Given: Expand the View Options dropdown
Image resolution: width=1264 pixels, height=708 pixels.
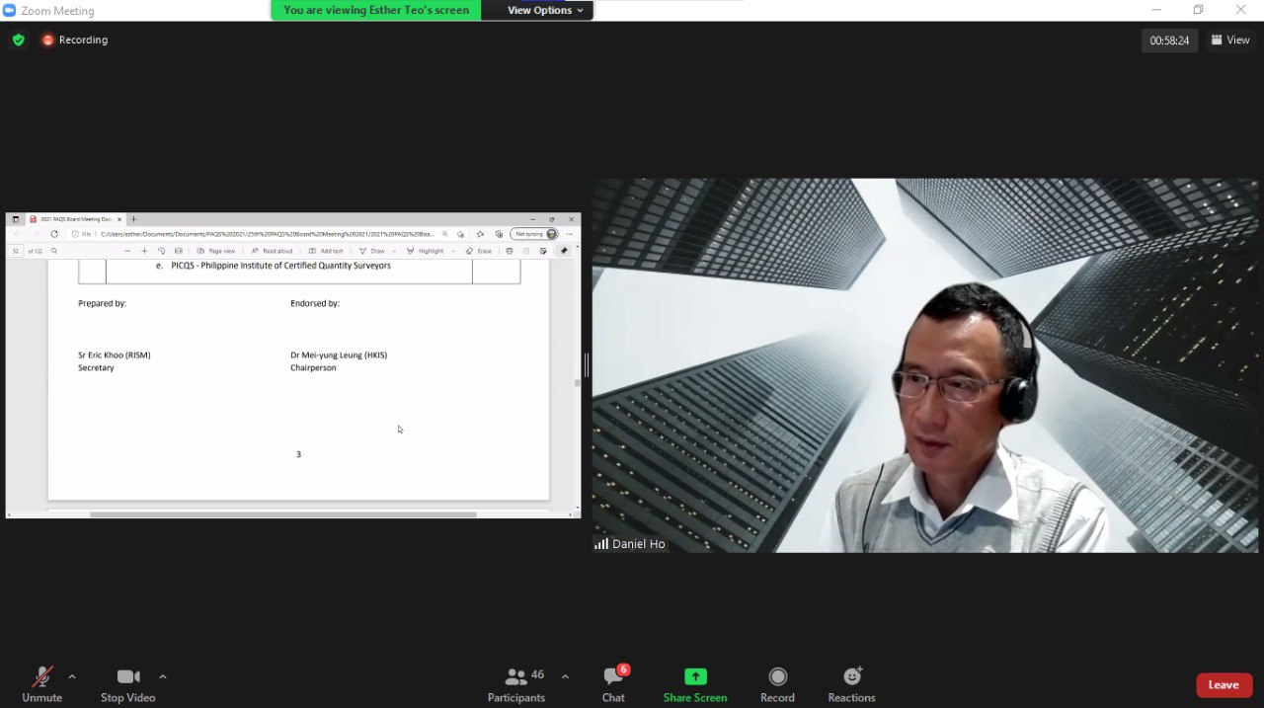Looking at the screenshot, I should tap(545, 11).
